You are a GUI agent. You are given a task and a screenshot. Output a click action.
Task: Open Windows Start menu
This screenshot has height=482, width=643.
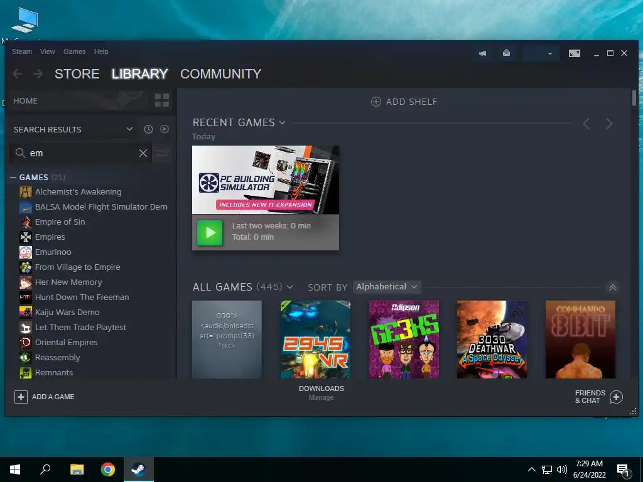pyautogui.click(x=15, y=469)
